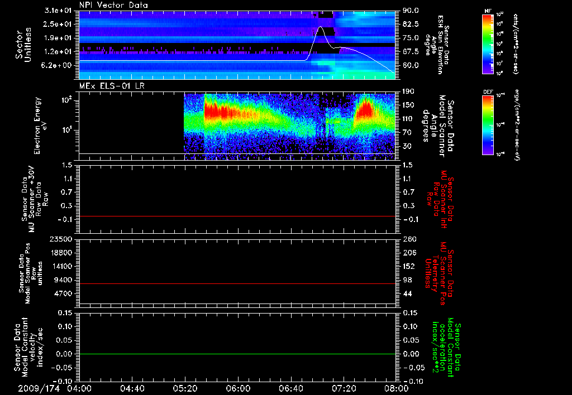Click the '4700' scanner position tick label
The width and height of the screenshot is (572, 395).
(x=64, y=293)
